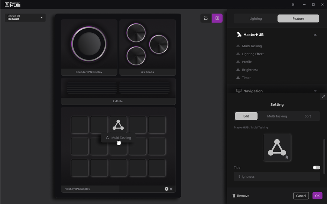Viewport: 327px width, 204px height.
Task: Click the Setting panel vertical scrollbar
Action: [x=324, y=156]
